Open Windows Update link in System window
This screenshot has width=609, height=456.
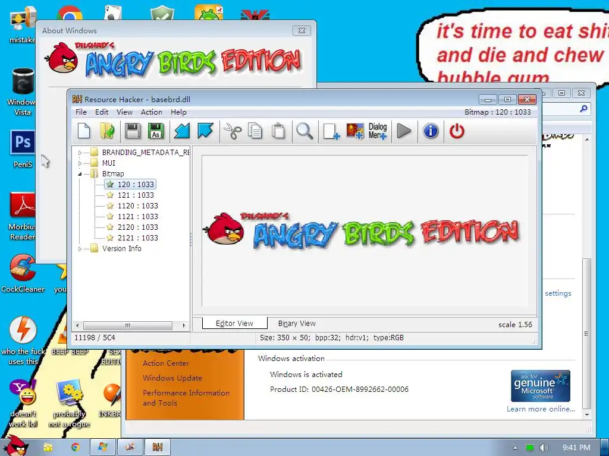[x=172, y=378]
